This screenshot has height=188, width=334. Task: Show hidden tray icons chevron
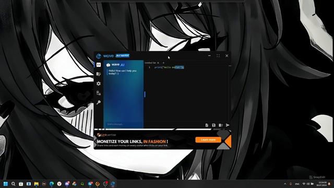[285, 184]
